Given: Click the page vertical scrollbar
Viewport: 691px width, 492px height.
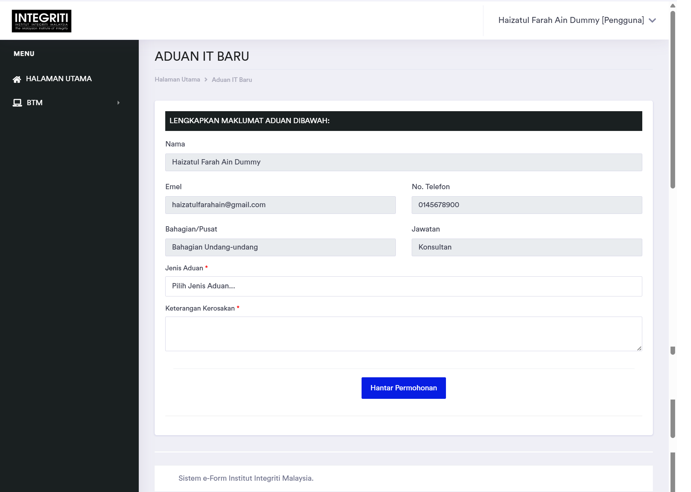Looking at the screenshot, I should pyautogui.click(x=673, y=99).
